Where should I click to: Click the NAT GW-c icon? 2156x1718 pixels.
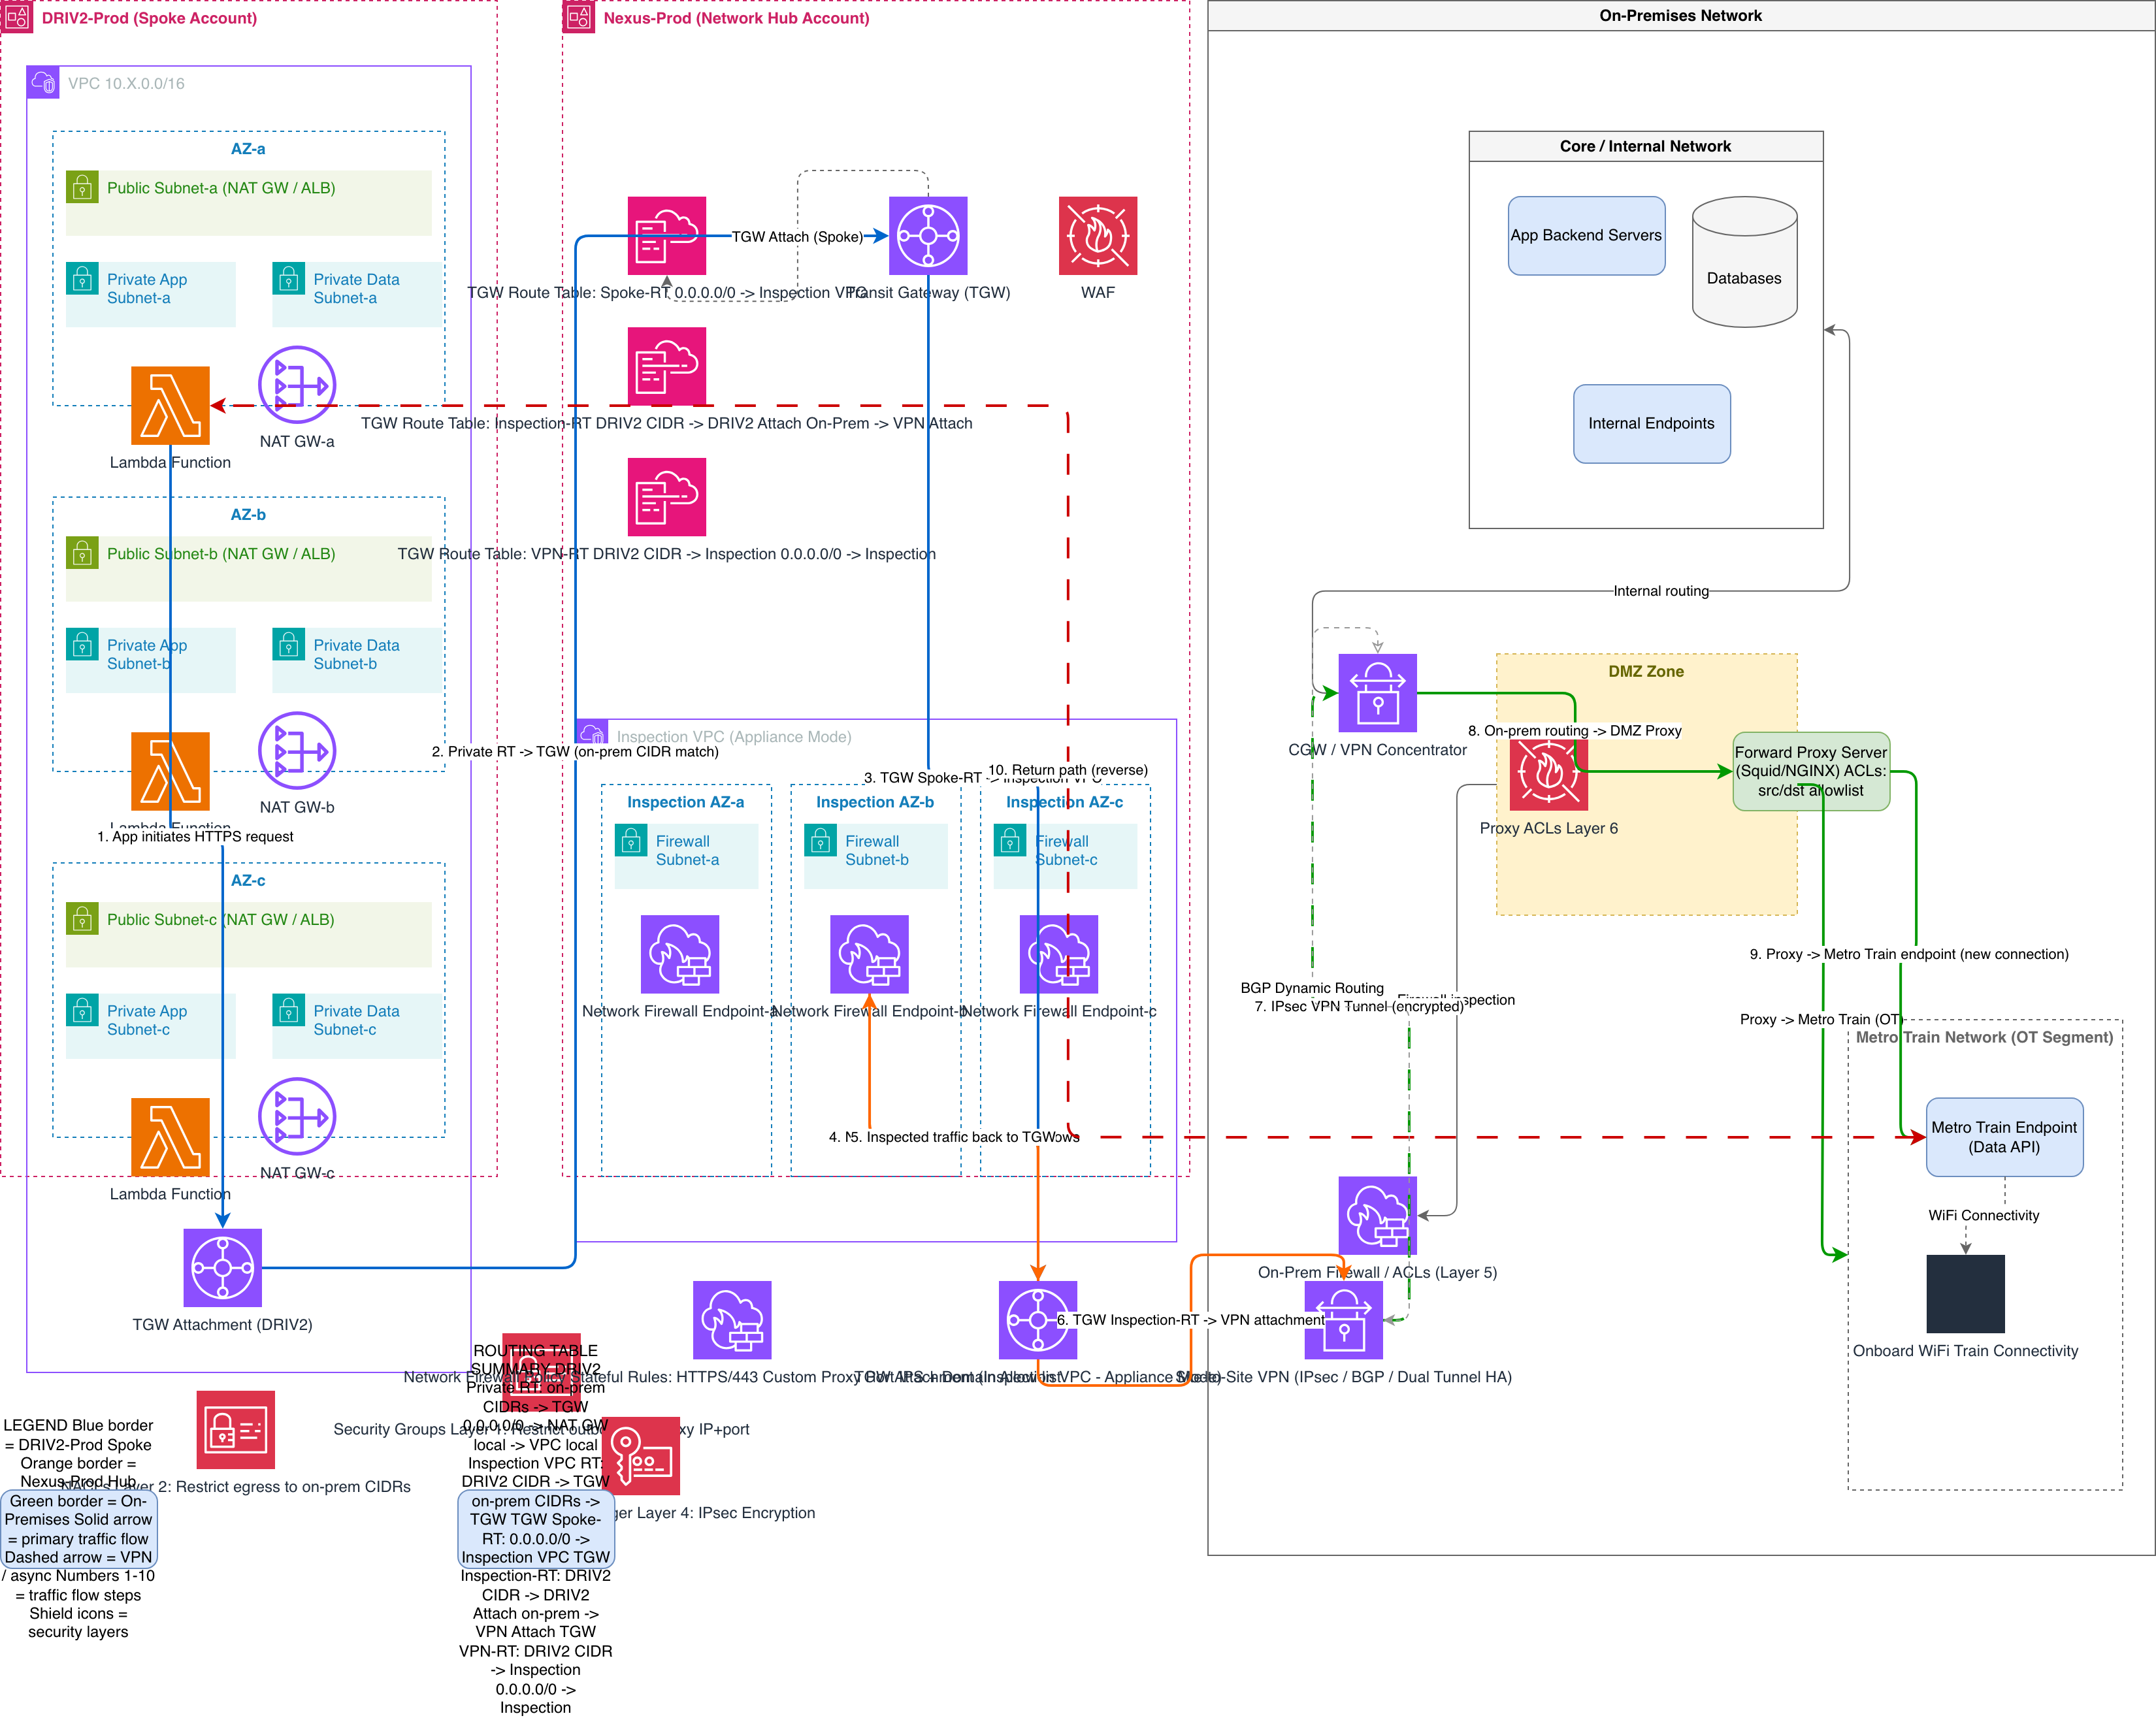click(x=297, y=1117)
